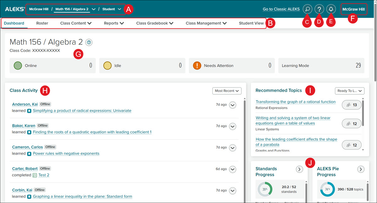
Task: Open Corbin, Kai student link
Action: [x=22, y=190]
